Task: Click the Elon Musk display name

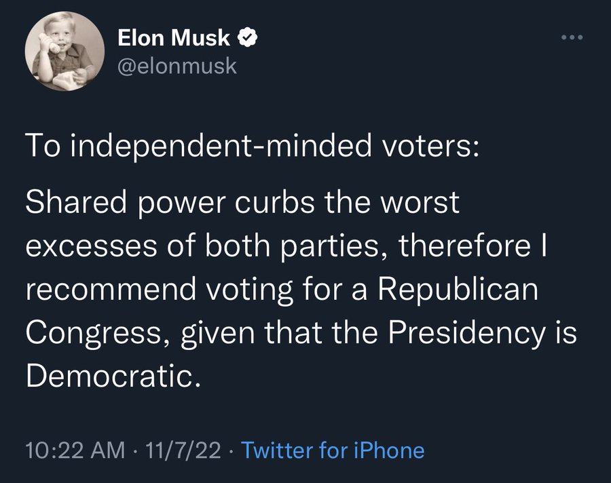Action: tap(174, 38)
